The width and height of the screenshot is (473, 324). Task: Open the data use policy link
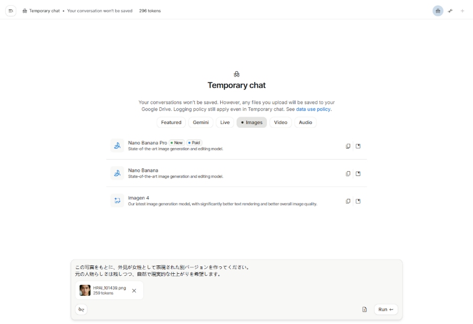[x=313, y=109]
